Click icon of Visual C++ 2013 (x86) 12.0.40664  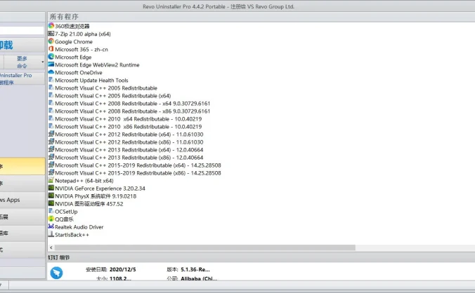[x=51, y=157]
